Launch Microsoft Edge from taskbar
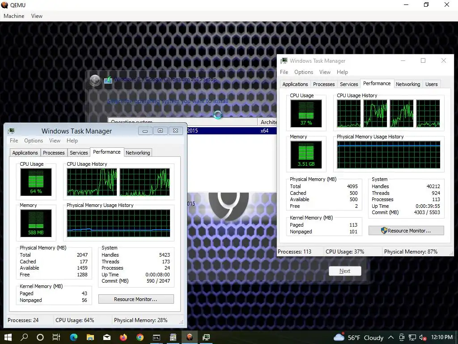 [x=74, y=337]
